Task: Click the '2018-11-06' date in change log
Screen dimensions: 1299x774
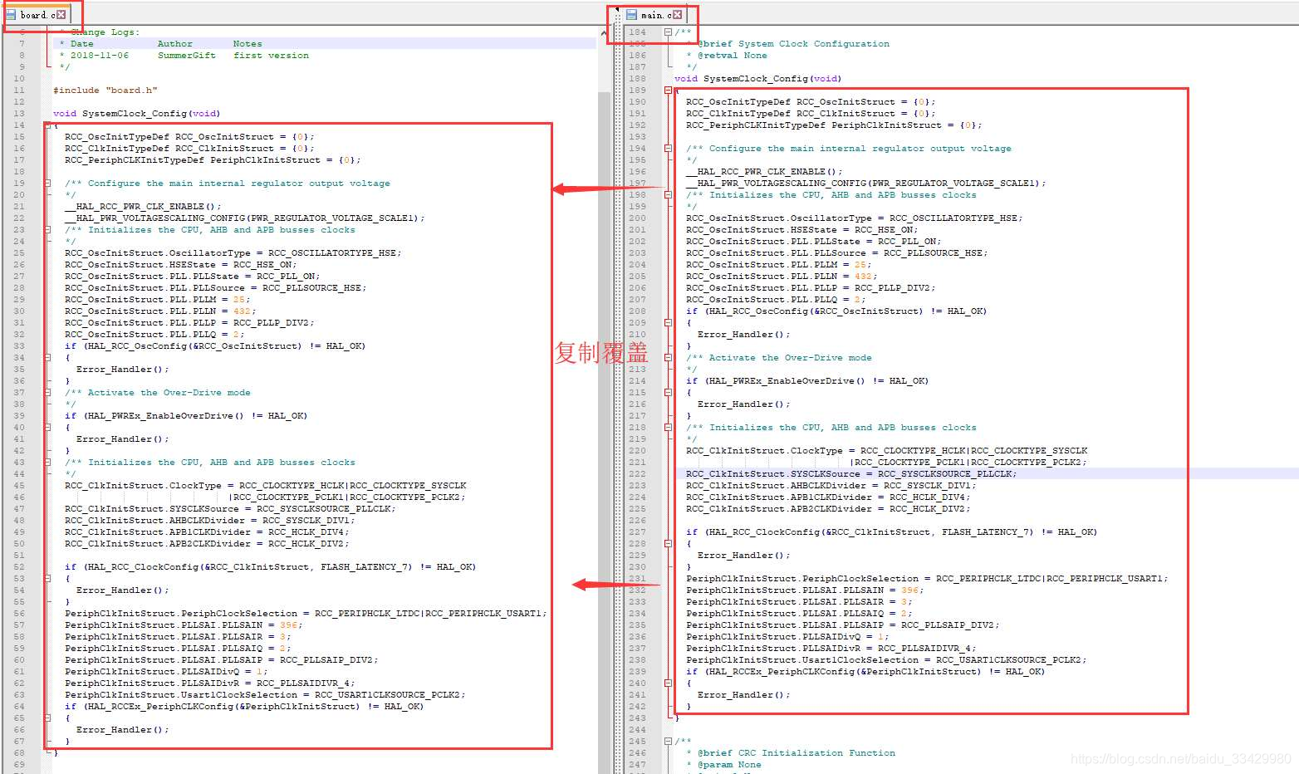Action: [100, 55]
